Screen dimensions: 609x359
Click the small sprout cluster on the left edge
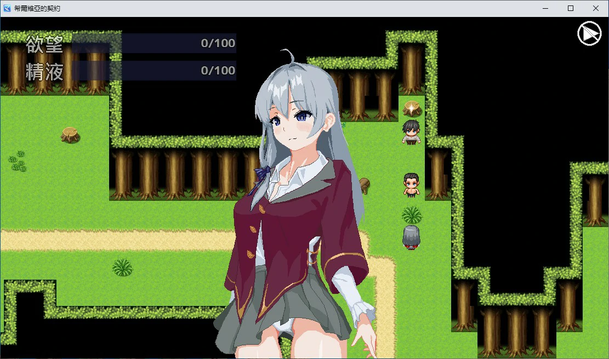pyautogui.click(x=16, y=161)
